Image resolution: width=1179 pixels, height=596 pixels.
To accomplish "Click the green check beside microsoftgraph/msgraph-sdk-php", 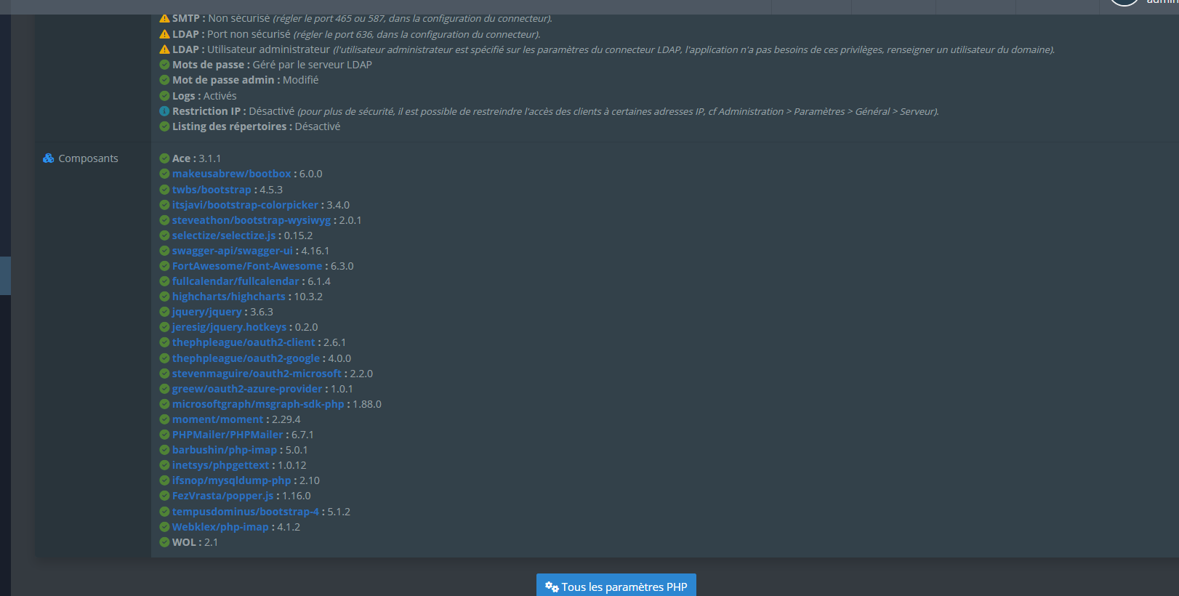I will tap(164, 404).
